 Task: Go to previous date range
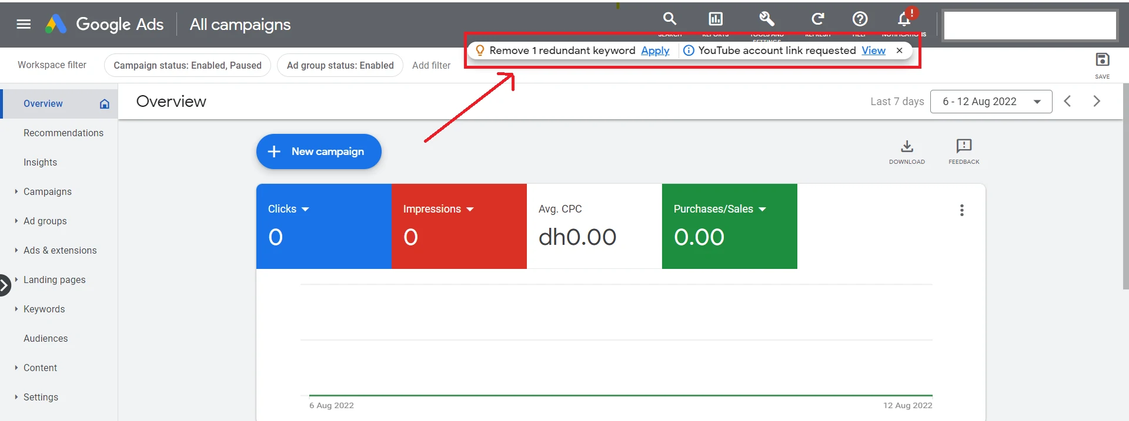coord(1067,101)
